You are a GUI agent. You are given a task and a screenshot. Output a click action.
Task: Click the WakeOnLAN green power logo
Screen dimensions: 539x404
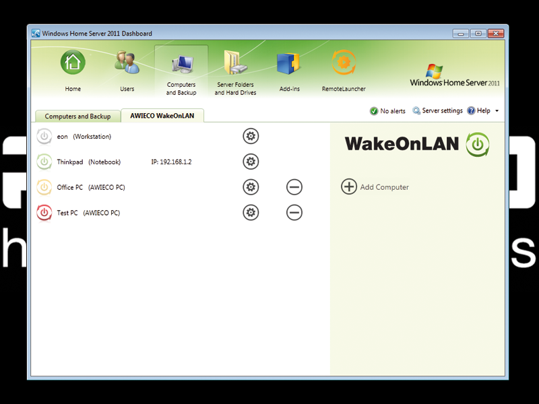click(x=478, y=144)
